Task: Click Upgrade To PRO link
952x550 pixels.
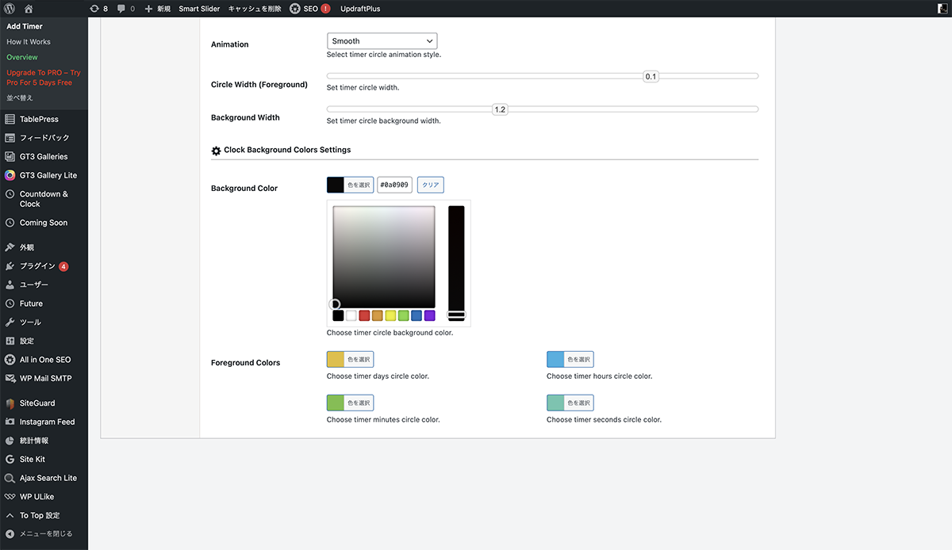Action: 44,78
